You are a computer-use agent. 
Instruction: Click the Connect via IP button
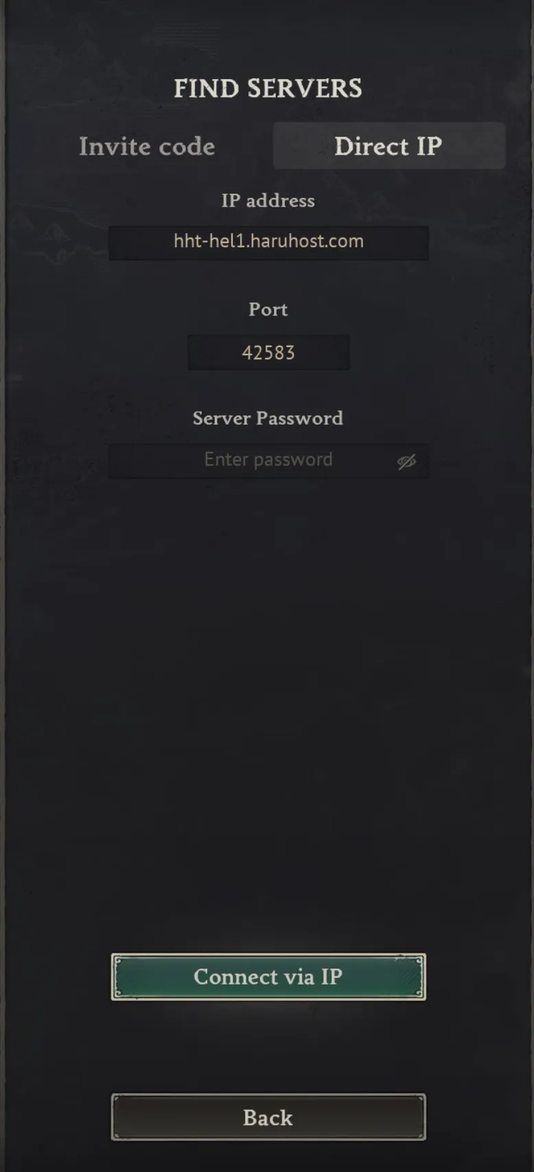click(268, 976)
